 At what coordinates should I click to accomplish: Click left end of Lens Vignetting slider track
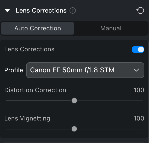[7, 129]
